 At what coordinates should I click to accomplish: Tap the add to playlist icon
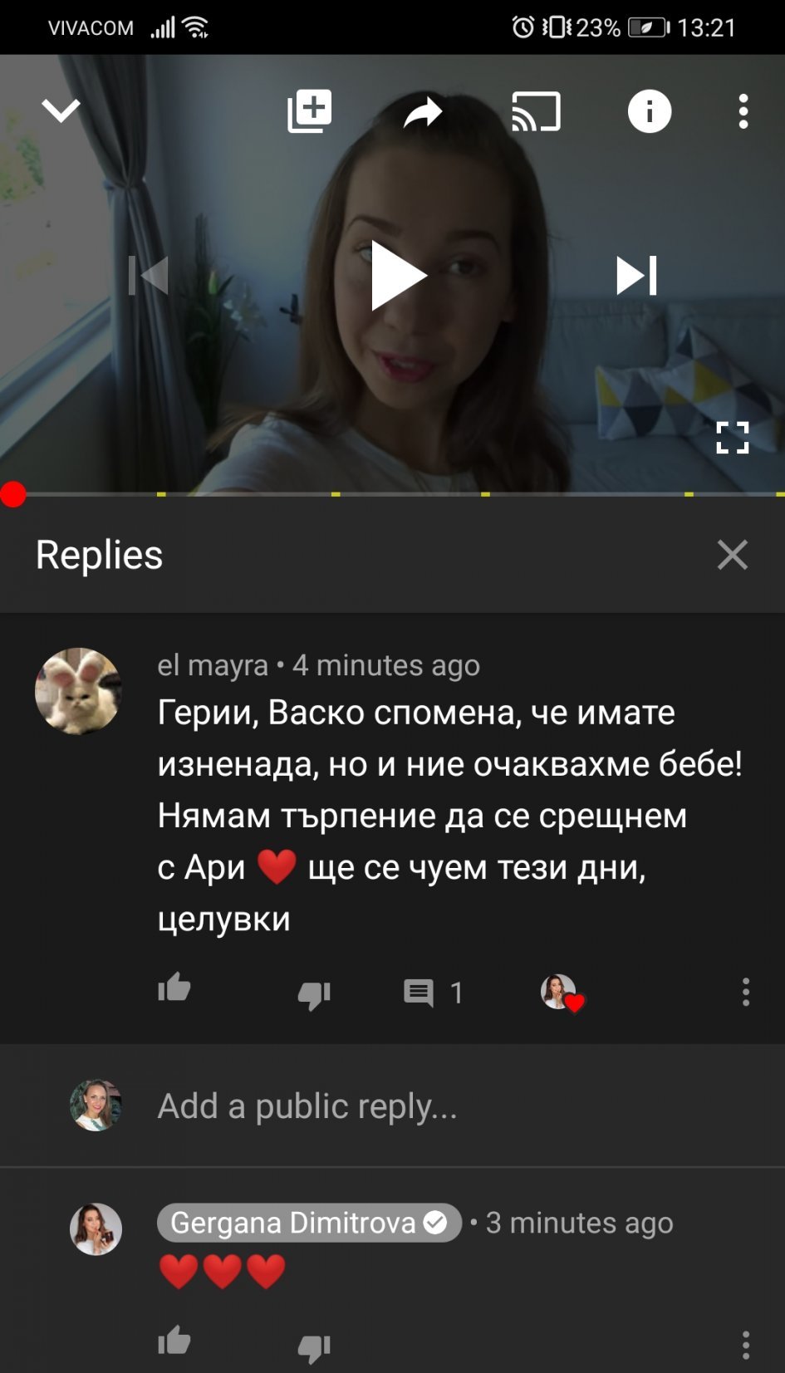[x=309, y=111]
